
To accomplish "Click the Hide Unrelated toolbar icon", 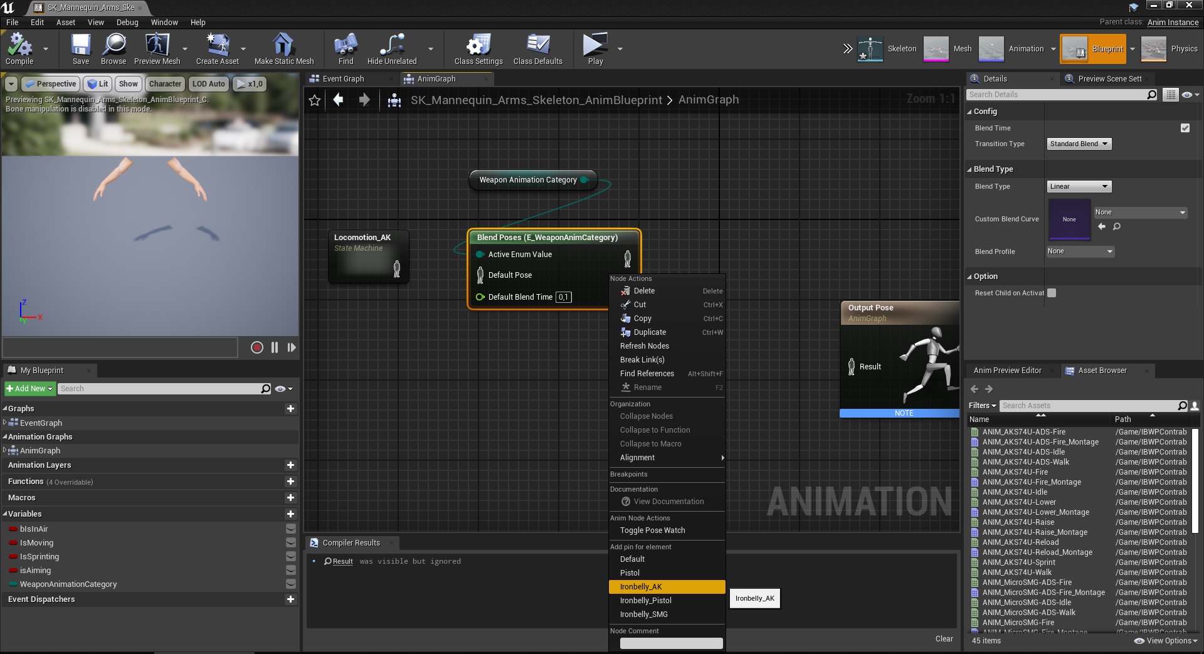I will 391,45.
